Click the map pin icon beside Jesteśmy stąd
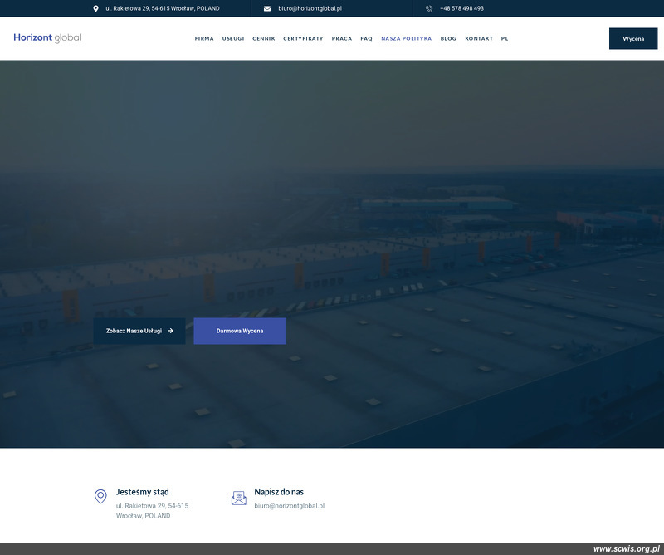This screenshot has height=555, width=664. tap(100, 497)
